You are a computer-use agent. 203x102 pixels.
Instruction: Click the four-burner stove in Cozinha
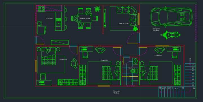point(41,8)
